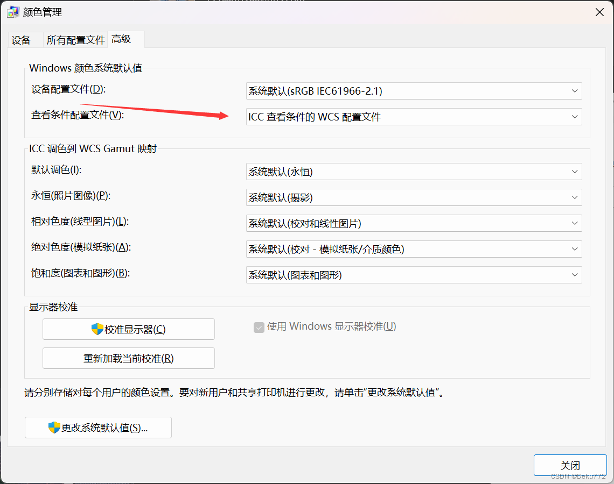
Task: Select the 高级 tab
Action: tap(125, 39)
